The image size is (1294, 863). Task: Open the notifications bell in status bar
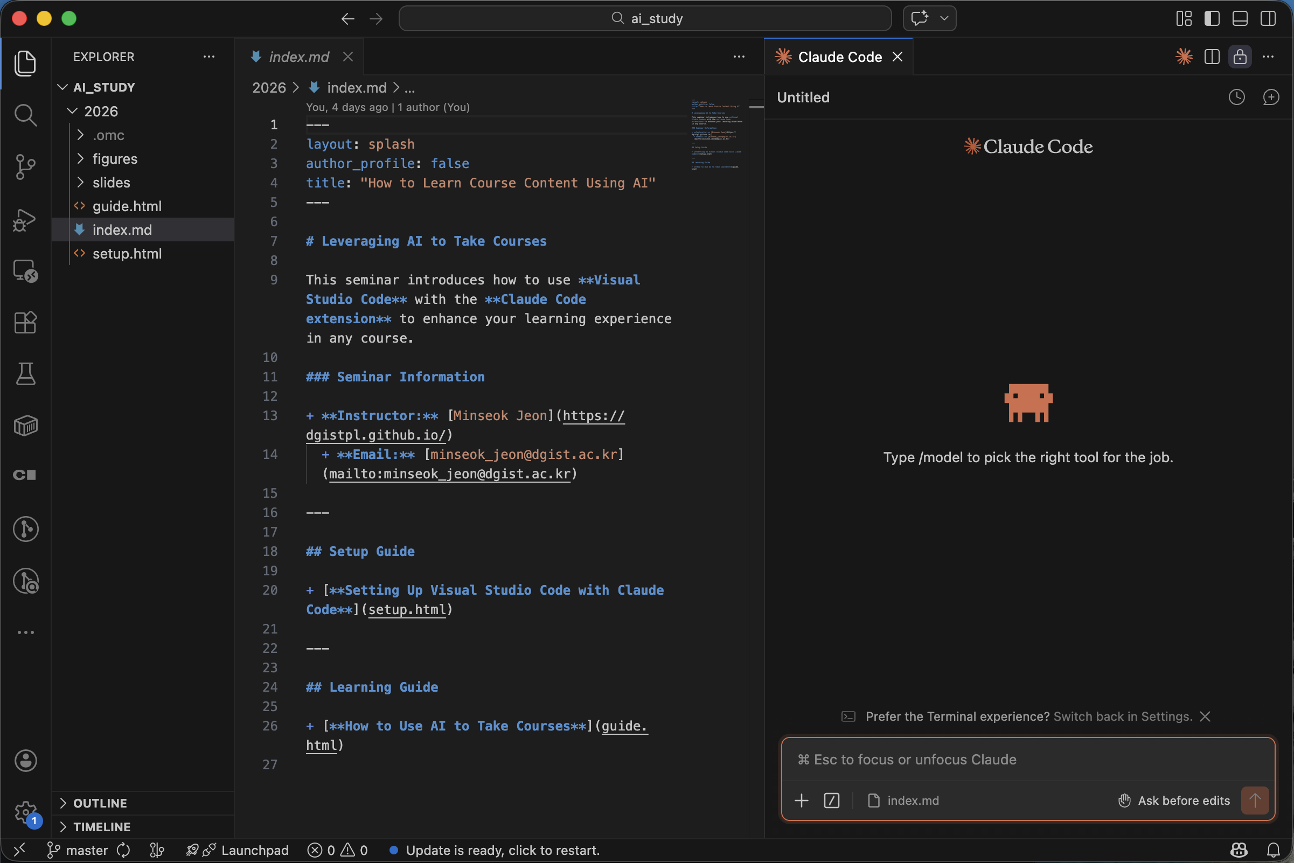coord(1273,851)
